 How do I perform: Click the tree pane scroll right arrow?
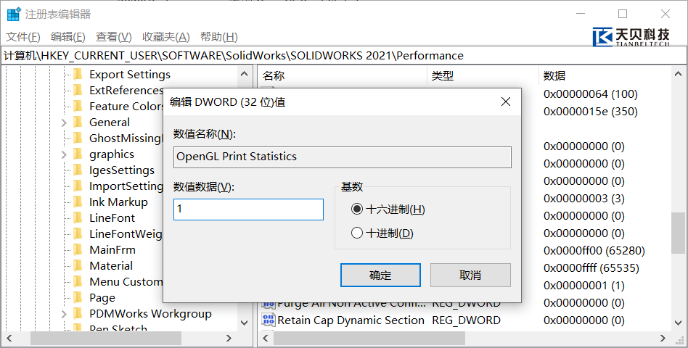click(x=228, y=339)
